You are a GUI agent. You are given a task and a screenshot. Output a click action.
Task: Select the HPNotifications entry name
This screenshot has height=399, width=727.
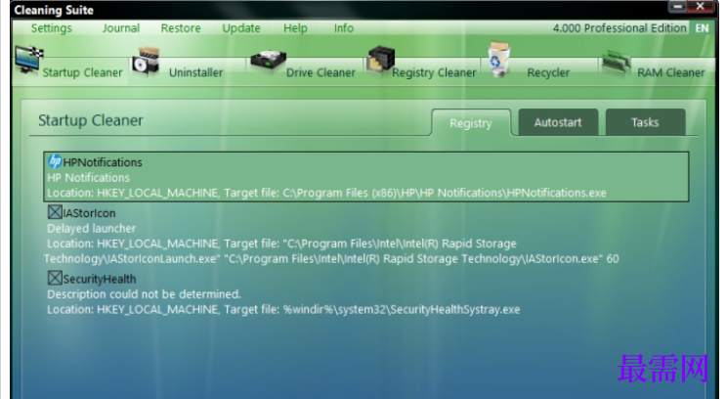click(103, 162)
